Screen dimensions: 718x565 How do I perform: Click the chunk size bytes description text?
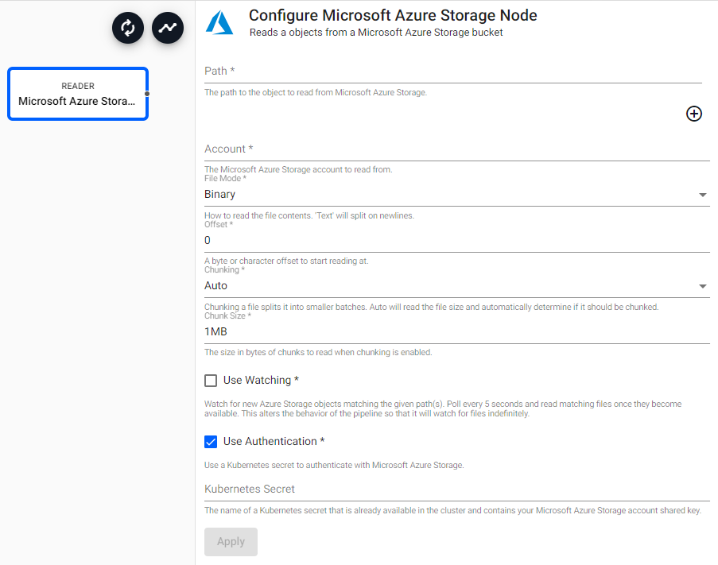[318, 352]
